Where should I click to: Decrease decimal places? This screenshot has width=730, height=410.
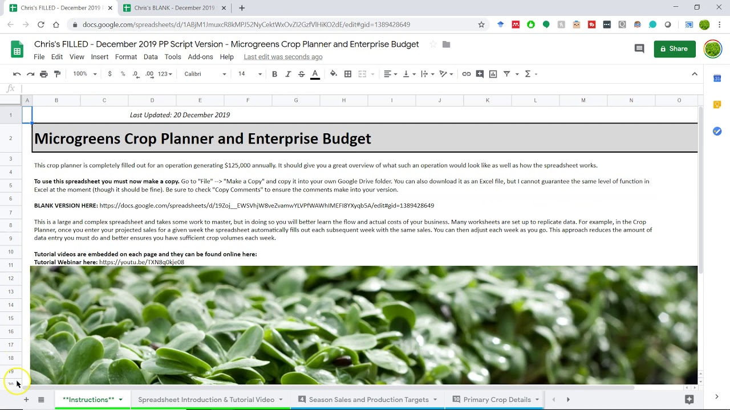136,74
